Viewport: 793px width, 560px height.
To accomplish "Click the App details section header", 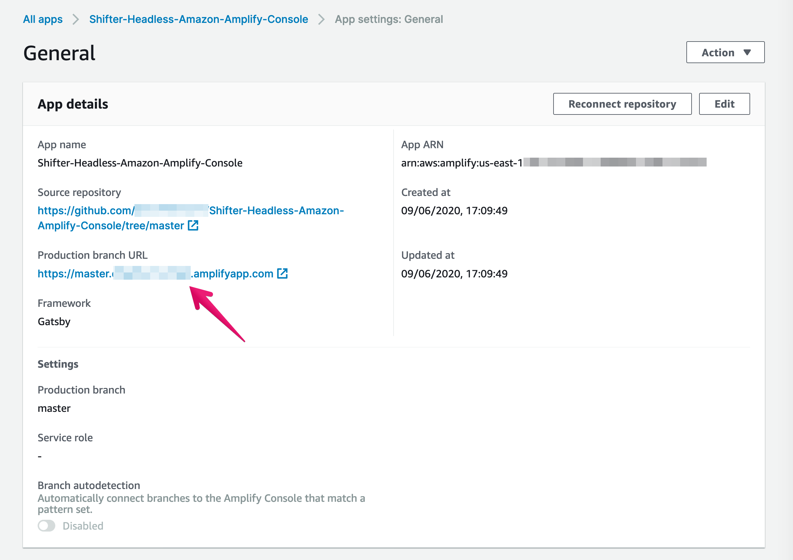I will pos(73,104).
